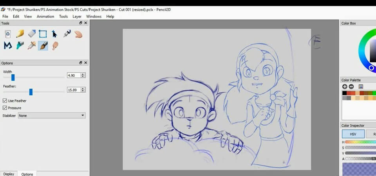Select the Polyline tool

(8, 45)
